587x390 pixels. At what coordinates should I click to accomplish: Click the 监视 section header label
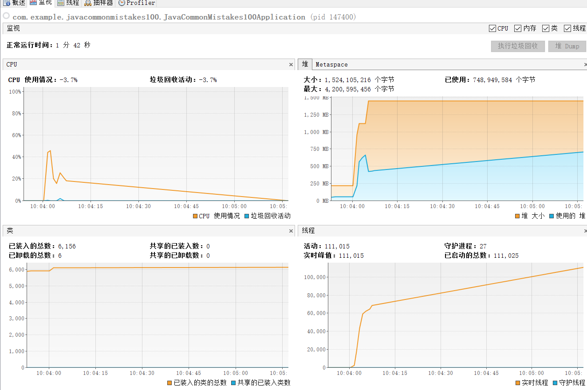(13, 28)
